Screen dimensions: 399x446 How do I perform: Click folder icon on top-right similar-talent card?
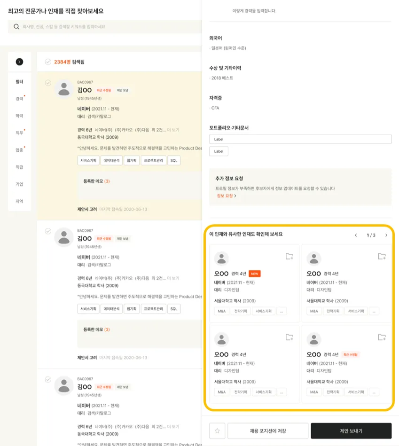[x=382, y=256]
